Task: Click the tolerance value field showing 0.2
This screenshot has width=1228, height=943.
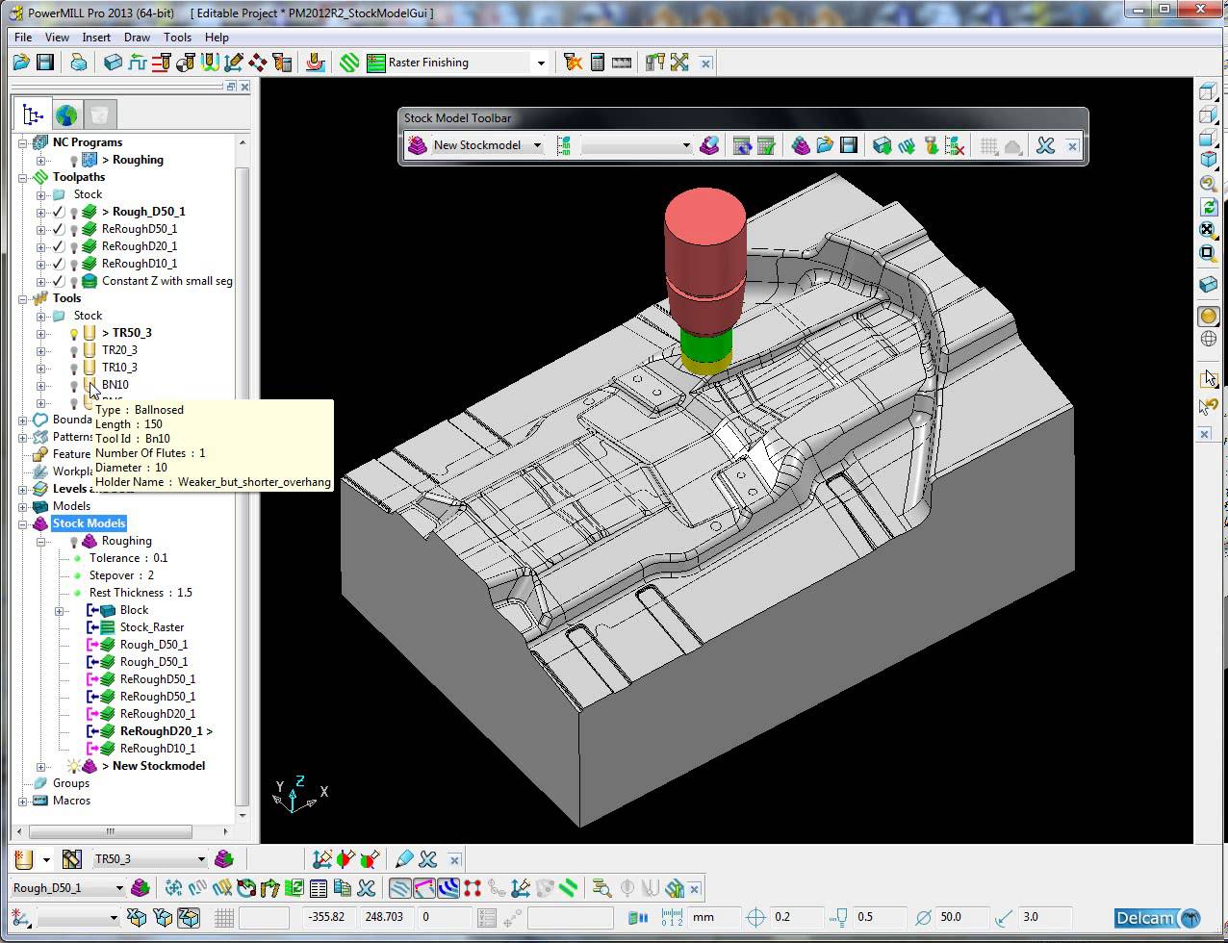Action: click(797, 917)
